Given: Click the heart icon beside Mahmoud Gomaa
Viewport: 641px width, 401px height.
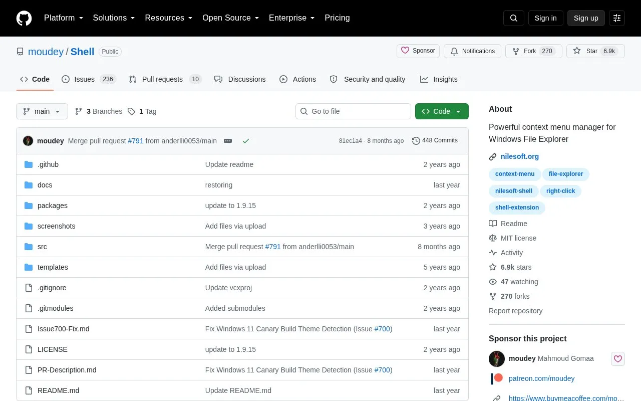Looking at the screenshot, I should click(618, 359).
